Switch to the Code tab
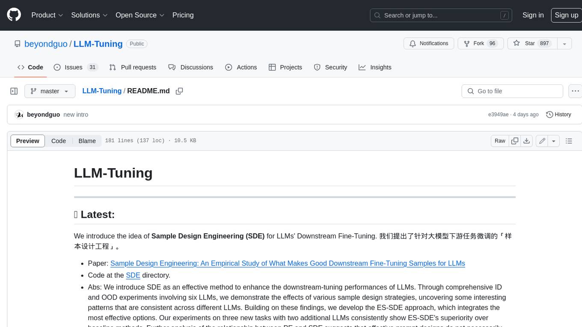This screenshot has width=582, height=327. coord(30,67)
